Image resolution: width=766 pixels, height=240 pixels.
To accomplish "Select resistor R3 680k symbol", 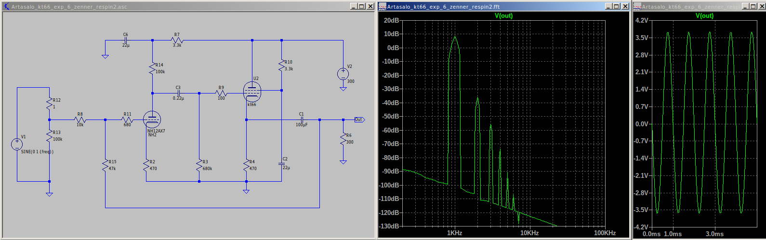I will [x=199, y=165].
